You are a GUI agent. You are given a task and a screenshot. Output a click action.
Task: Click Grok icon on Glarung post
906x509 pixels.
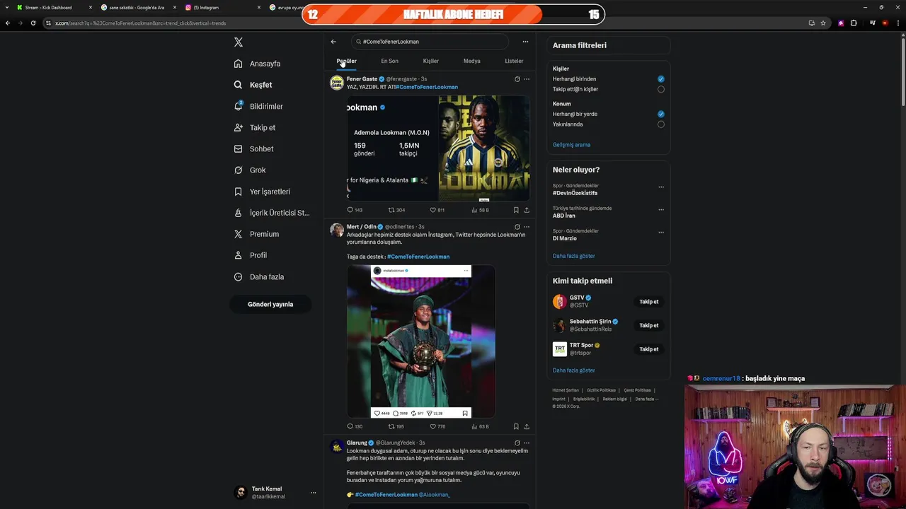[517, 443]
